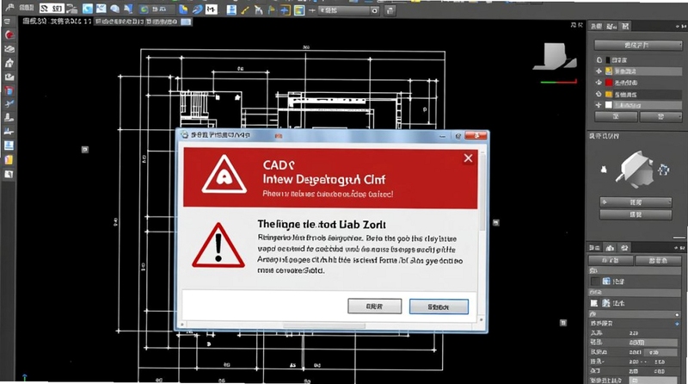The height and width of the screenshot is (384, 688).
Task: Select the third tab of the top-right panel
Action: (x=625, y=27)
